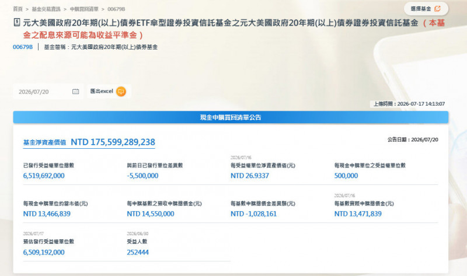Click the 已發行受益權單位總數 label
Viewport: 467px width, 276px height.
click(x=48, y=166)
